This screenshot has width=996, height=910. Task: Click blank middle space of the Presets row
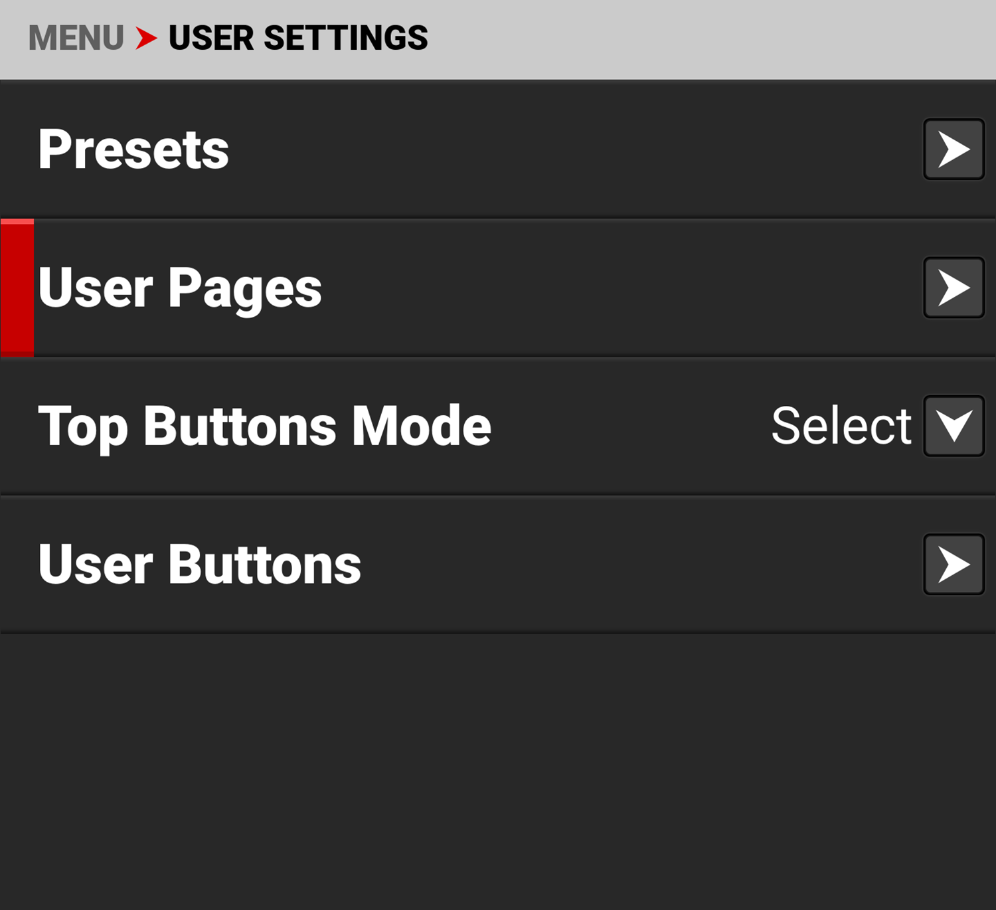[564, 149]
